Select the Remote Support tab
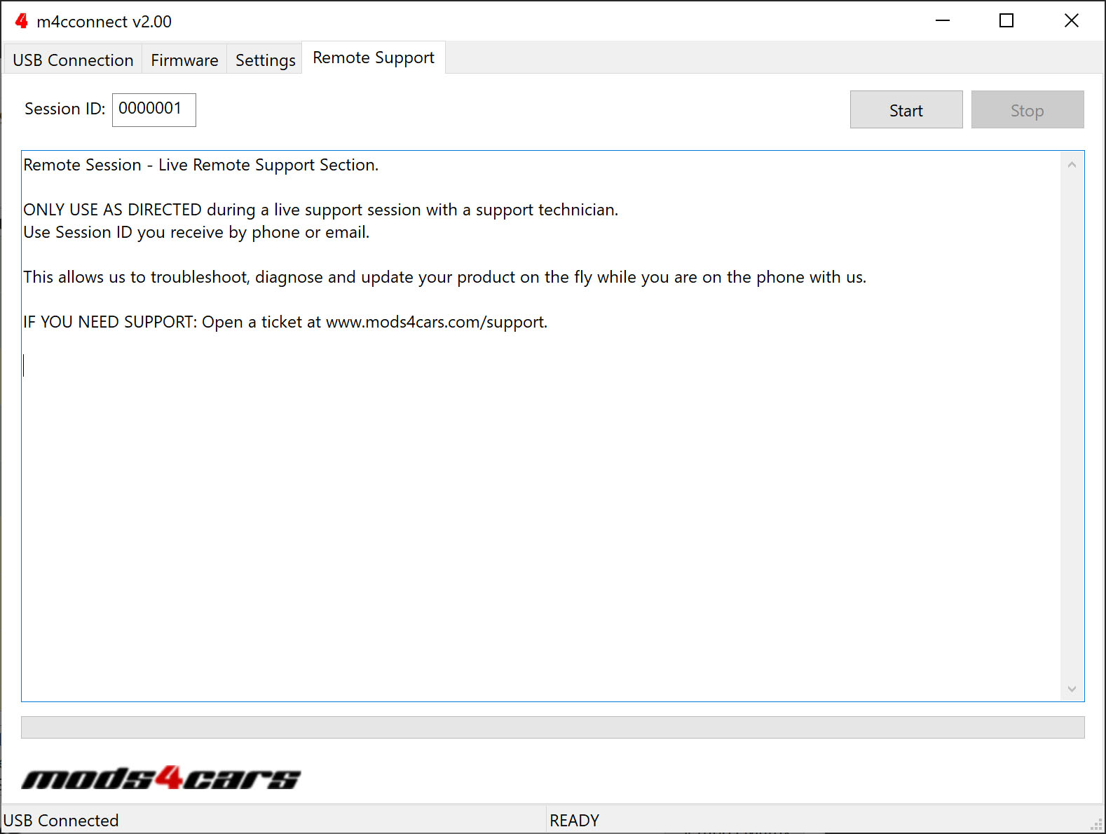1106x834 pixels. pyautogui.click(x=374, y=58)
